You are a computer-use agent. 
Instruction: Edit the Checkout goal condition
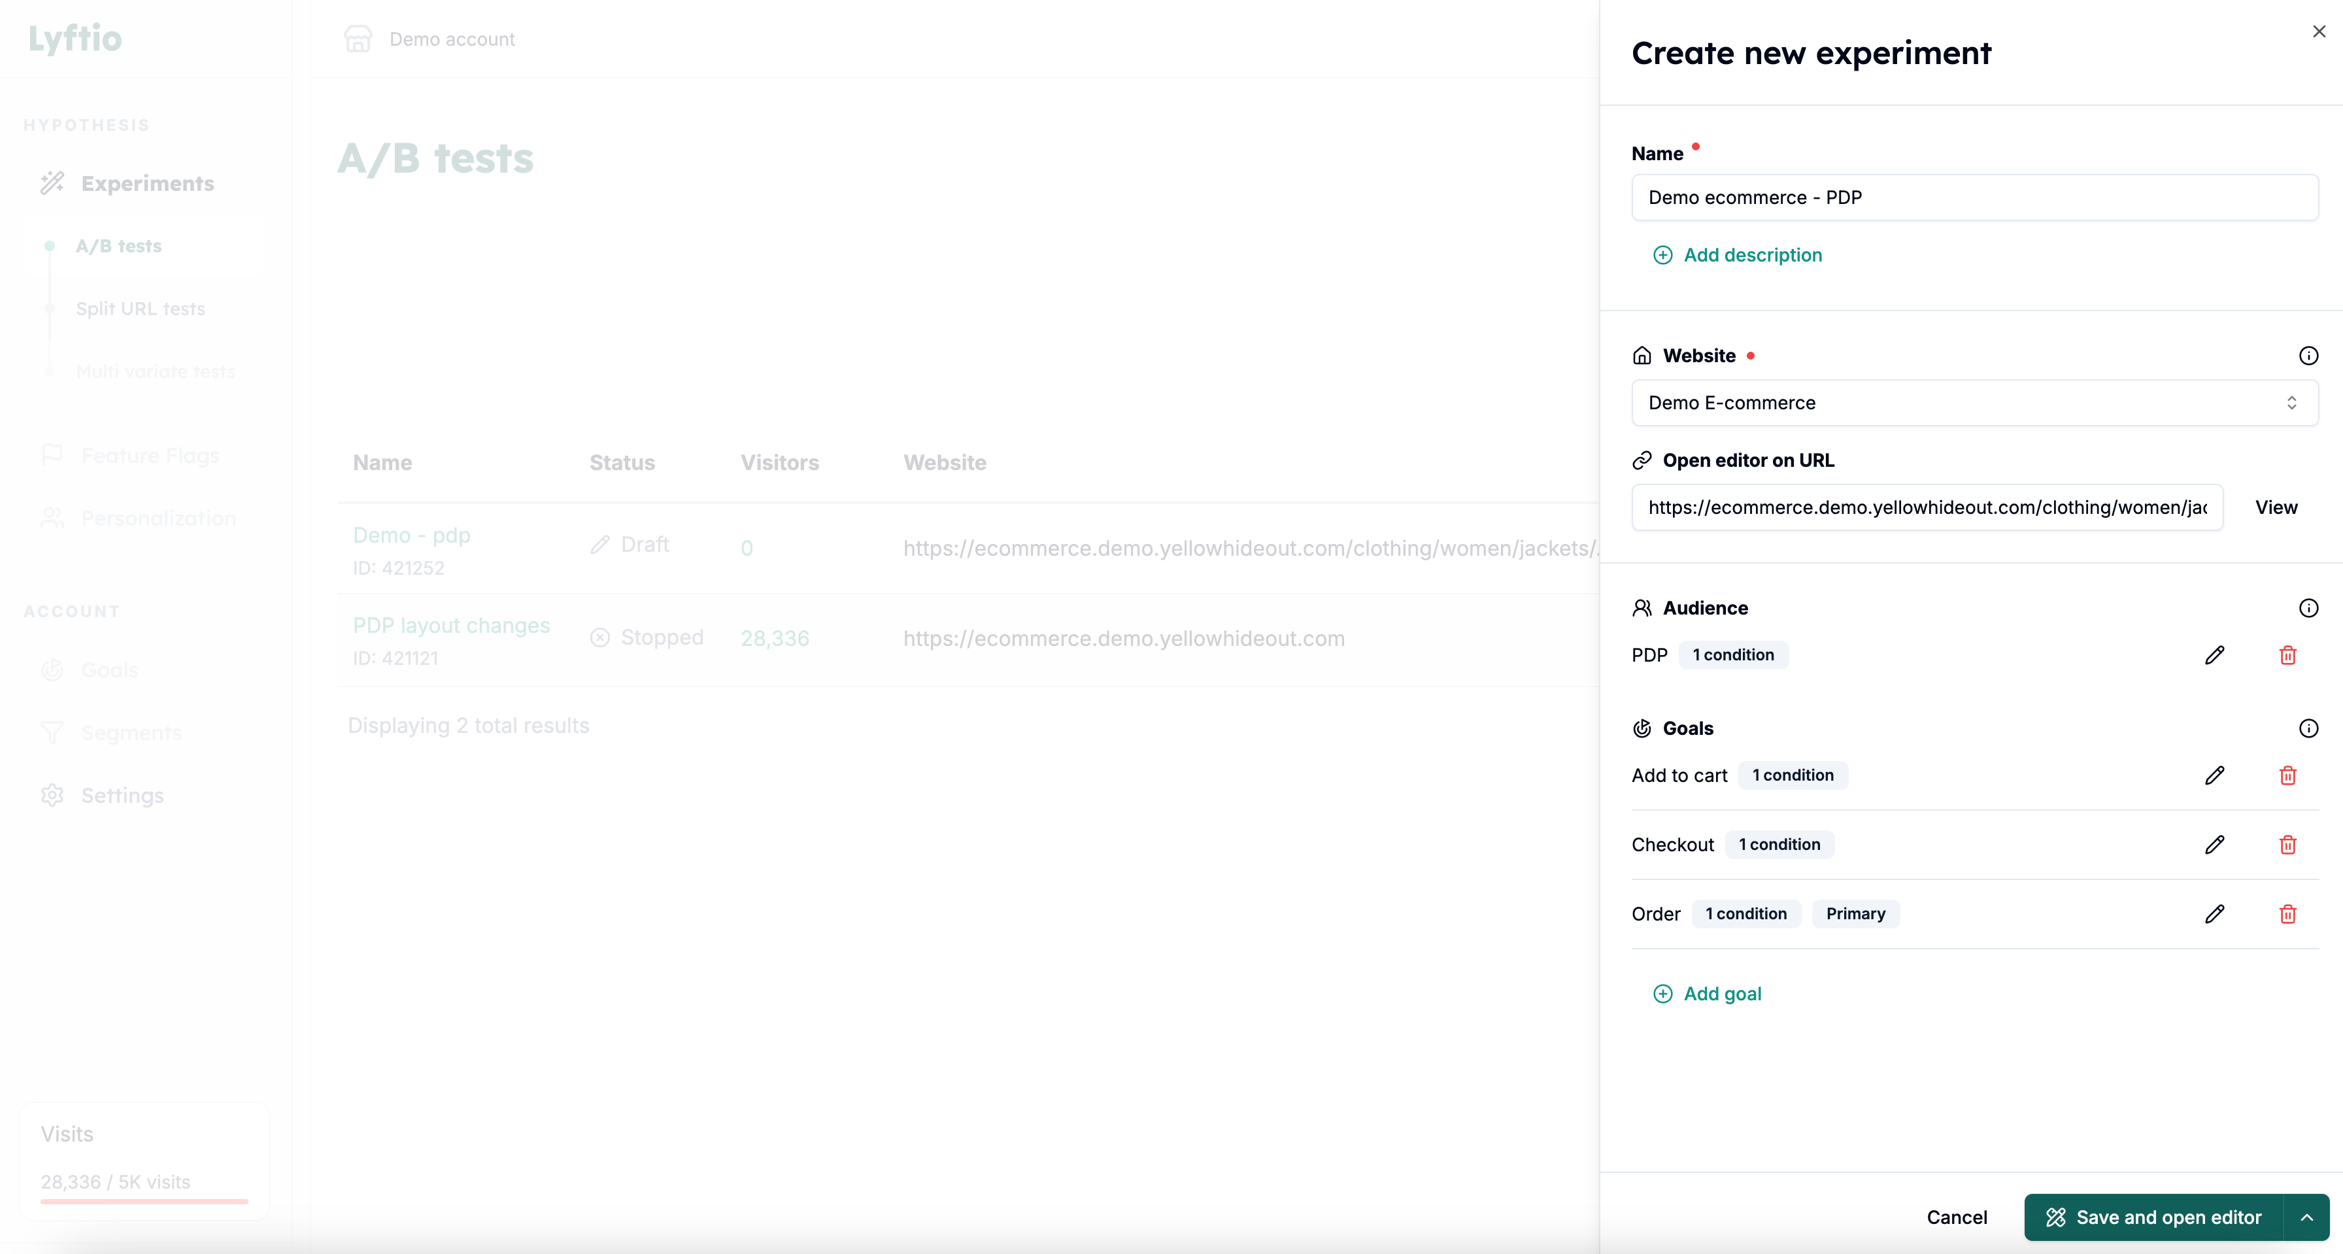coord(2215,845)
